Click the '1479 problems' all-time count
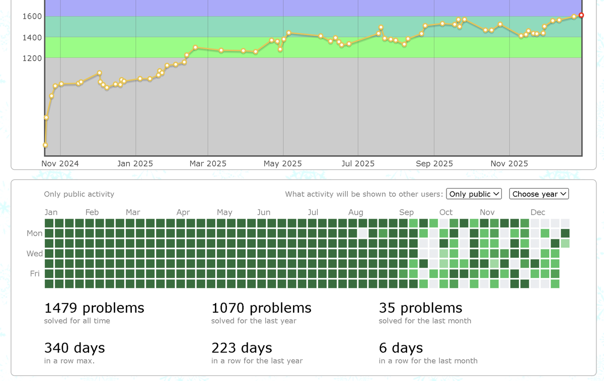 94,308
